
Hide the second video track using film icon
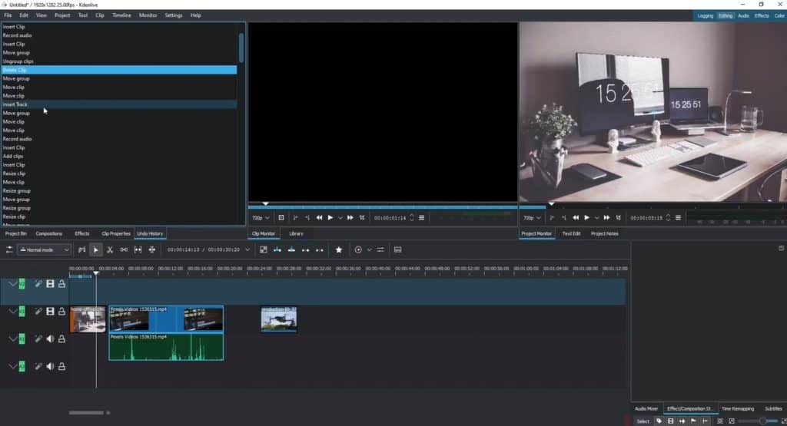tap(50, 311)
